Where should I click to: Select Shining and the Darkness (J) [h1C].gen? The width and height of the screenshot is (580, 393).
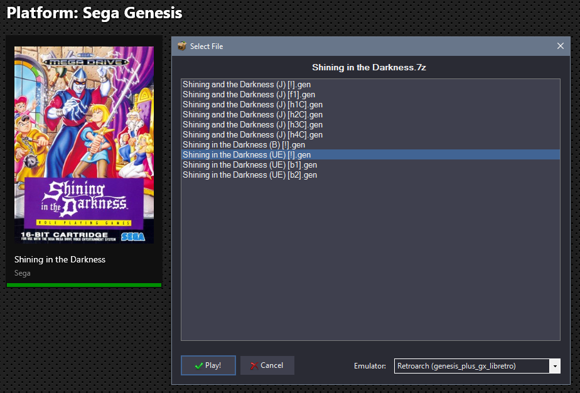coord(370,104)
